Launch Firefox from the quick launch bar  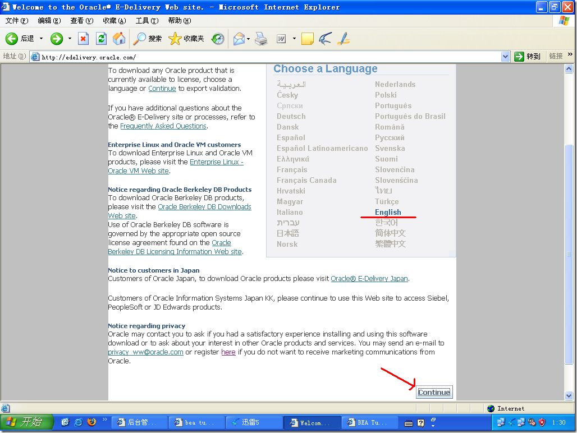[91, 422]
